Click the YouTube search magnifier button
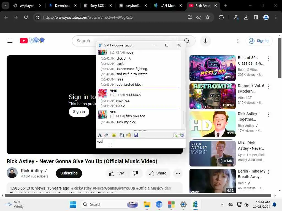 [187, 41]
